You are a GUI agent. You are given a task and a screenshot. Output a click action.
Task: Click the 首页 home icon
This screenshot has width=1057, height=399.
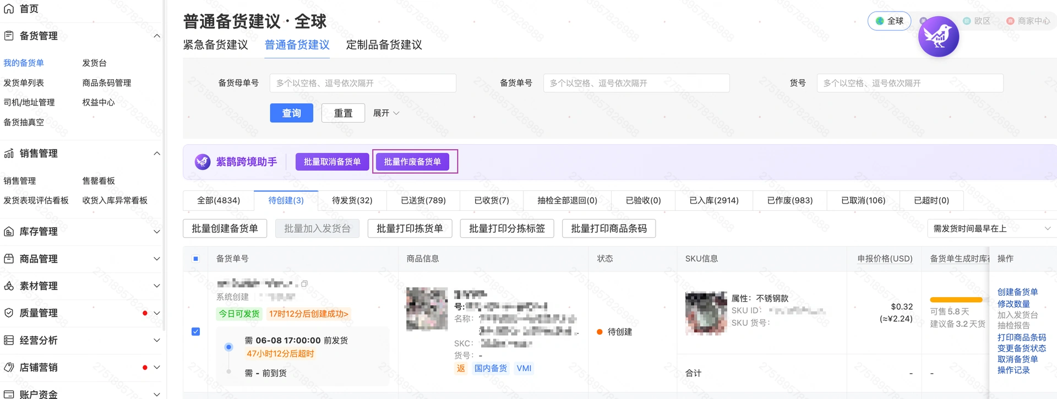(x=9, y=9)
